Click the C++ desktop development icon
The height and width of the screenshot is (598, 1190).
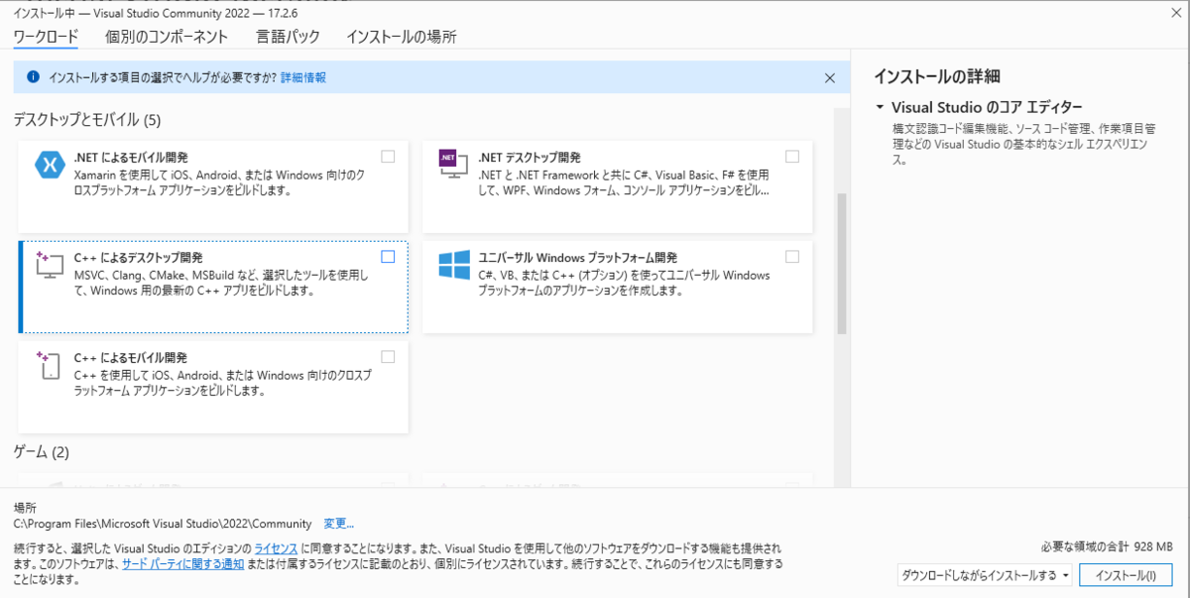(x=49, y=265)
